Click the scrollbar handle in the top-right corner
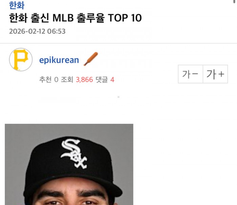The height and width of the screenshot is (205, 237). pos(235,1)
